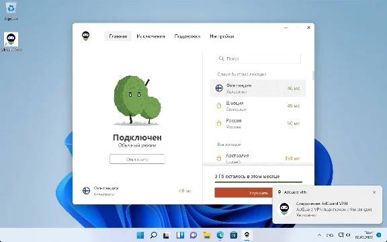Screen dimensions: 387x242
Task: Click the lock icon beside Австралия
Action: (219, 158)
